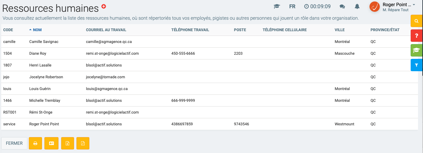Sort by the COURRIEL AU TRAVAIL header
The width and height of the screenshot is (423, 153).
point(106,30)
